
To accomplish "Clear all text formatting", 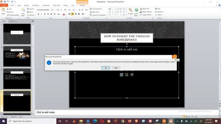I will click(65, 10).
